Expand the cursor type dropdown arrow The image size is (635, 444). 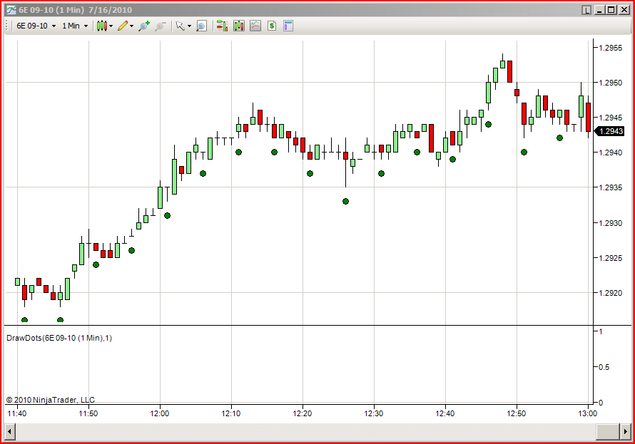189,26
